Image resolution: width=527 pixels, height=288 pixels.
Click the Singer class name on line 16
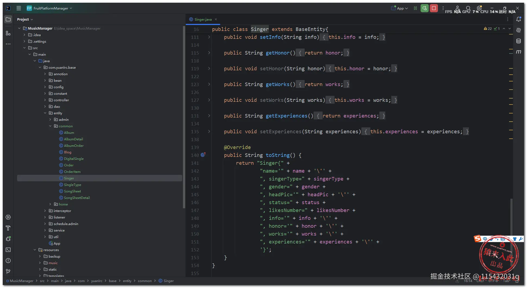(260, 29)
